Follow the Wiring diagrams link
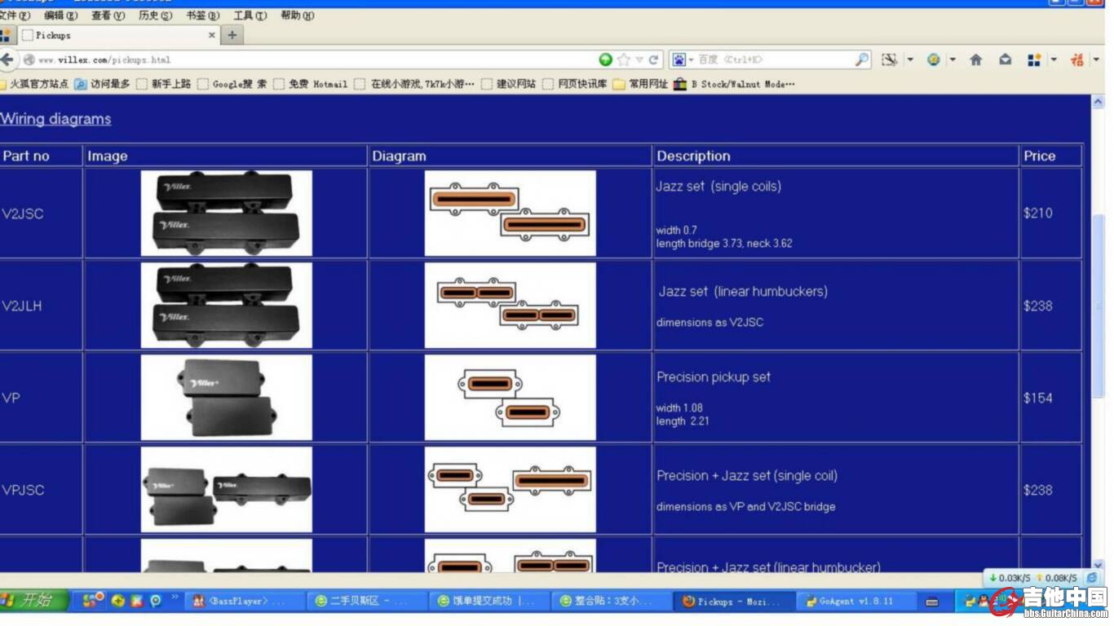This screenshot has height=626, width=1114. 55,119
